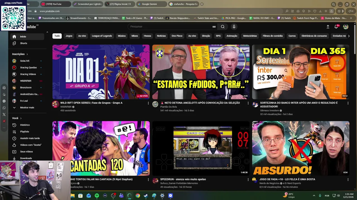Select the Jogos category chip

click(x=69, y=36)
